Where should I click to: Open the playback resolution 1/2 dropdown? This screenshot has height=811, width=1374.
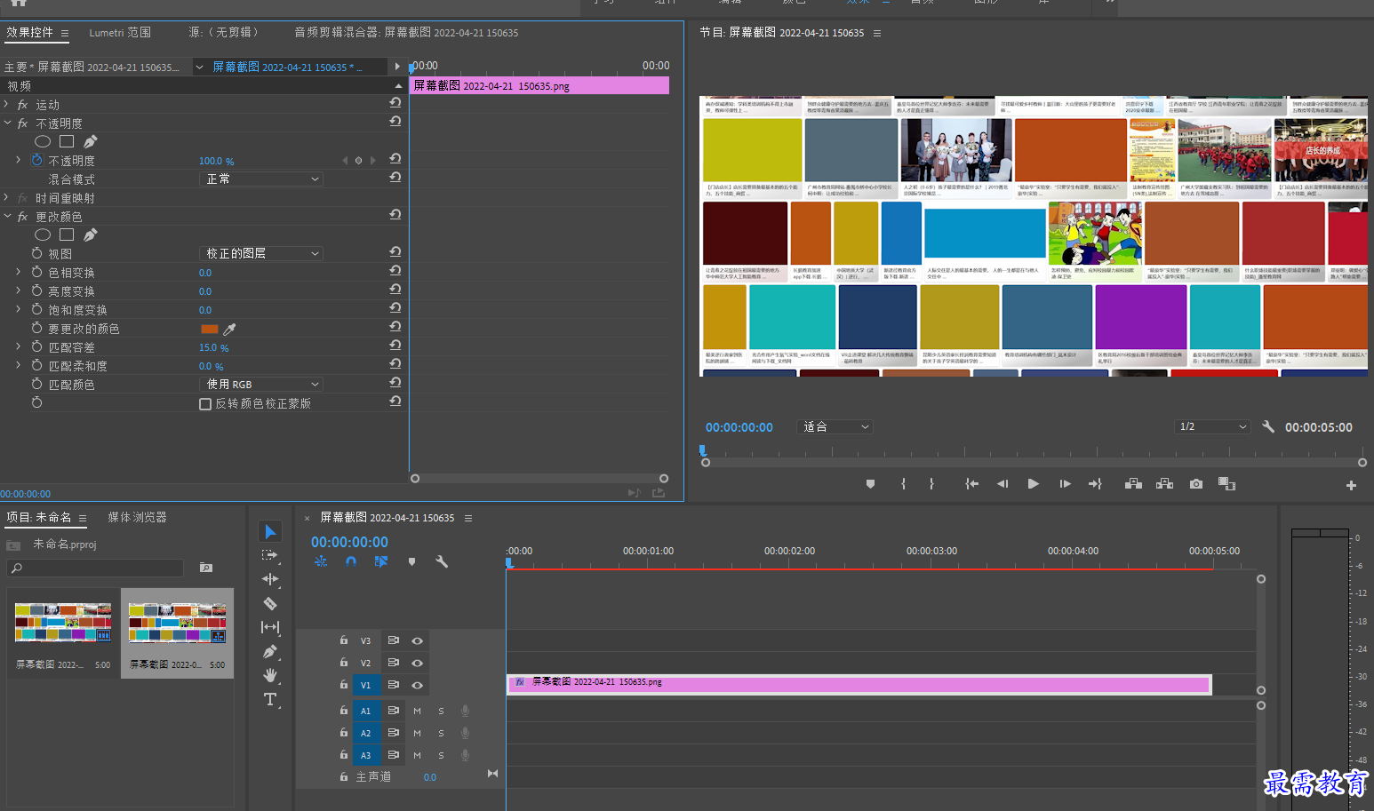tap(1213, 427)
